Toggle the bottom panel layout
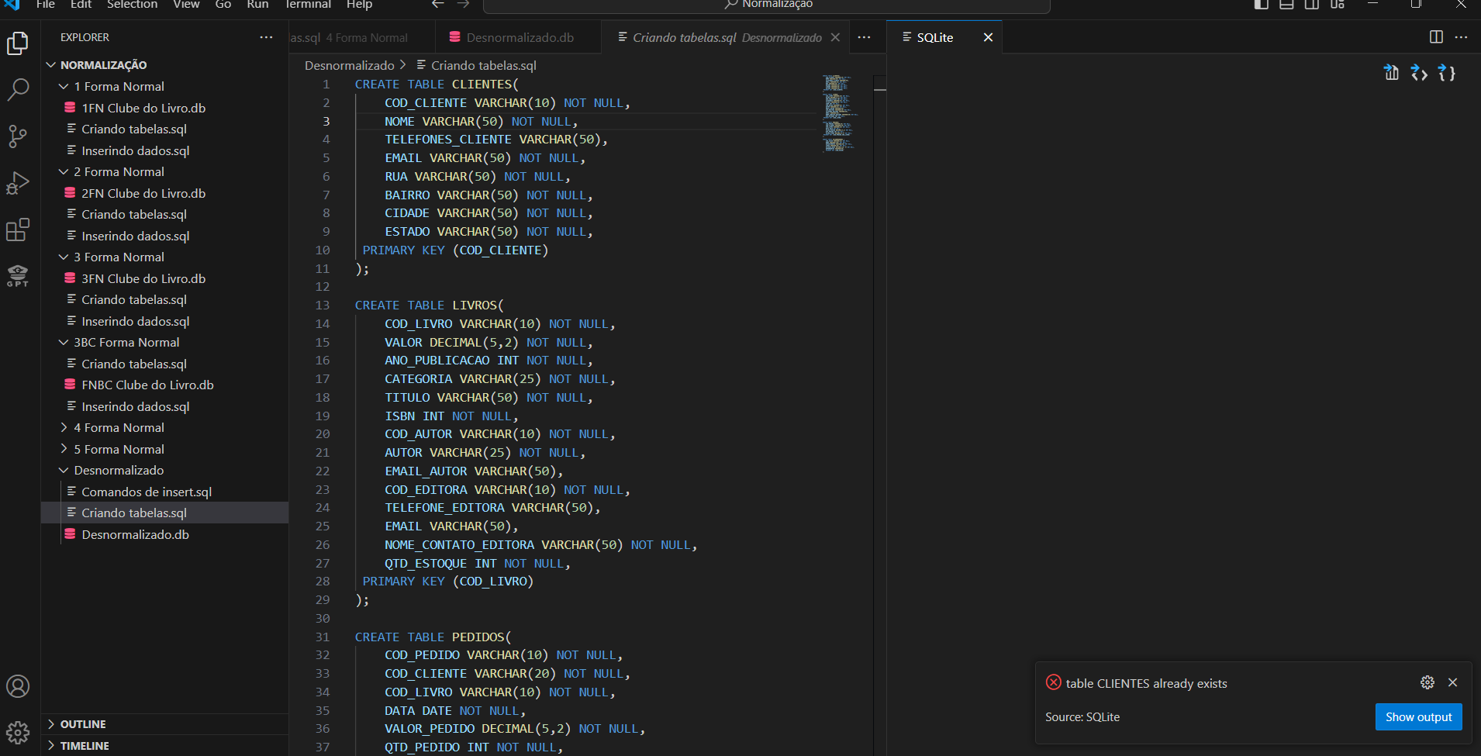The image size is (1481, 756). pyautogui.click(x=1286, y=4)
